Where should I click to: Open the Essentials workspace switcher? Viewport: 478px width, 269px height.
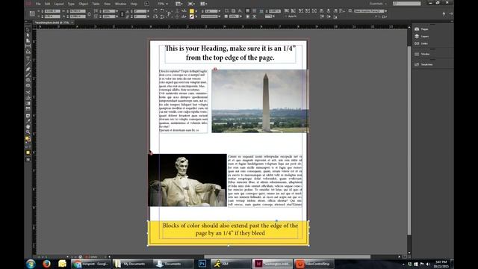(x=378, y=4)
